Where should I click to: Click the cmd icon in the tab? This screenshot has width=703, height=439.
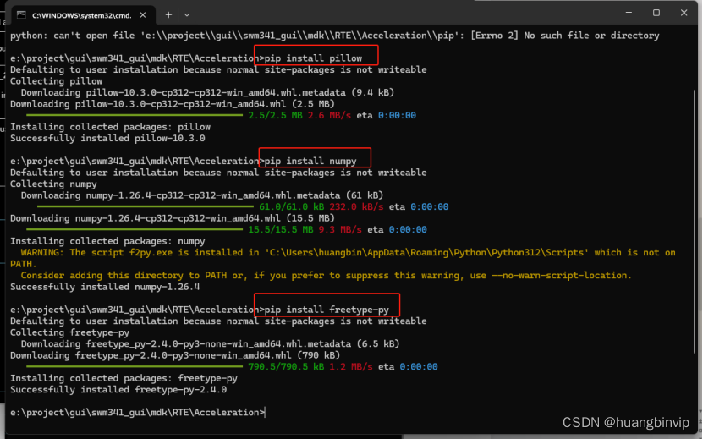21,15
